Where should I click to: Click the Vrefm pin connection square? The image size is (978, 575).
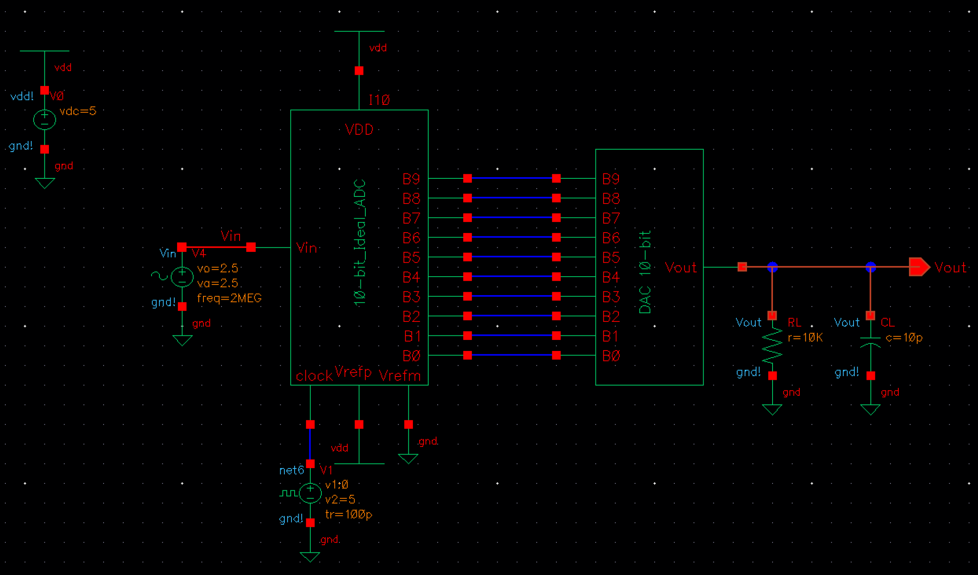click(408, 423)
